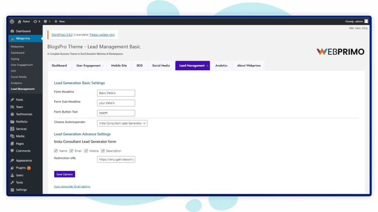Click the Plugins update count badge
The width and height of the screenshot is (378, 212).
(29, 168)
